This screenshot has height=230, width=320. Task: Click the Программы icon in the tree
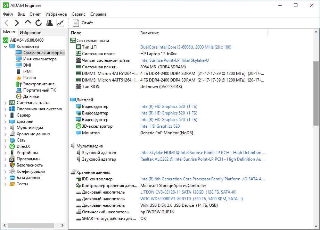tap(12, 159)
